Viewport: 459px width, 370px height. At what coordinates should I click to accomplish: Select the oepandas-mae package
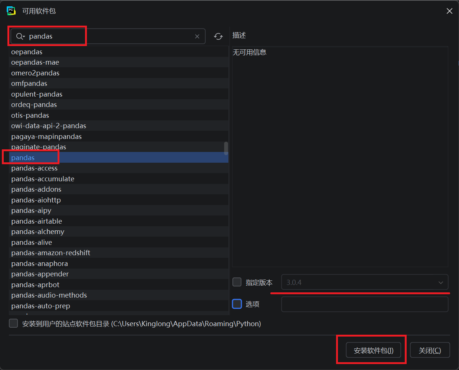click(118, 62)
